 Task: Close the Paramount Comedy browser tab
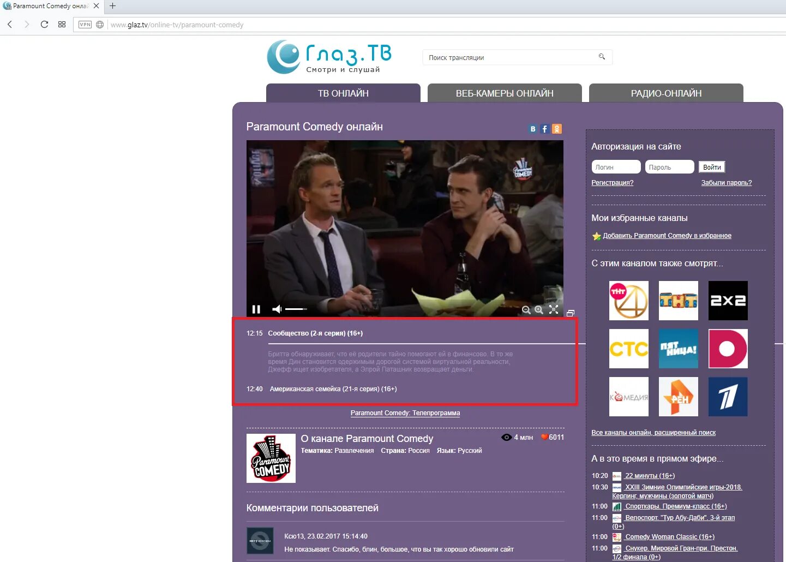(x=96, y=6)
